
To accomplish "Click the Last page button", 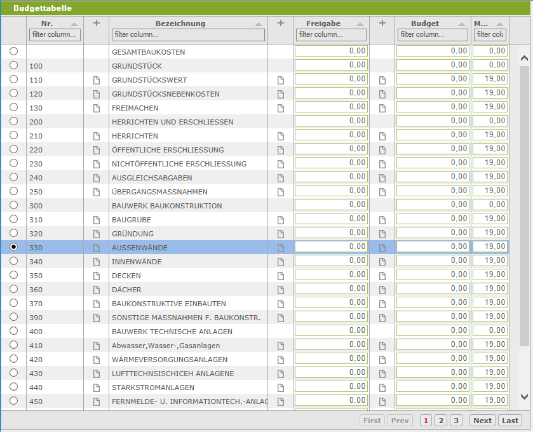I will (x=509, y=421).
